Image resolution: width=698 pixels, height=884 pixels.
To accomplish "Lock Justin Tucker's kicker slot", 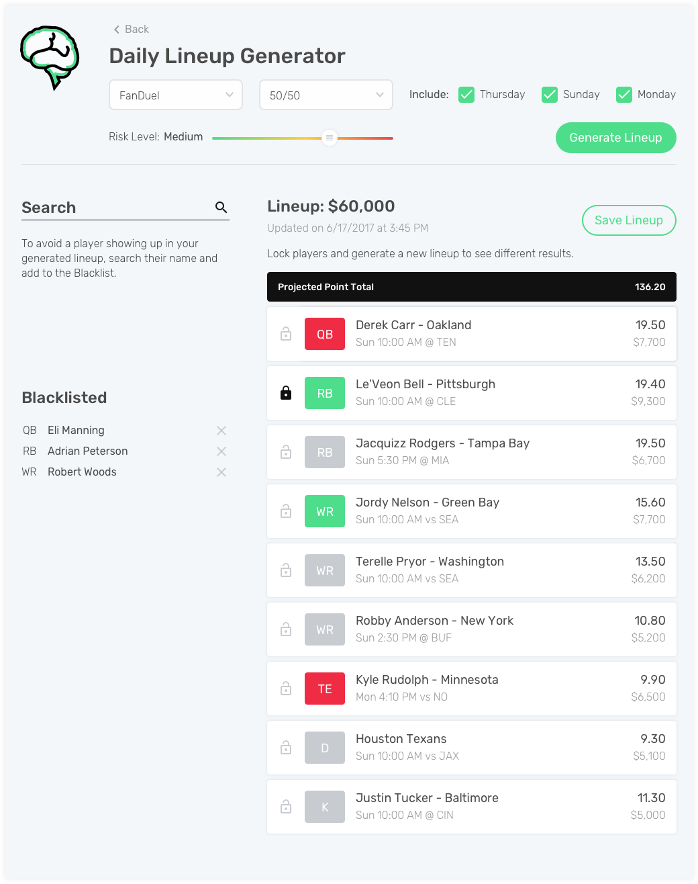I will pos(286,806).
